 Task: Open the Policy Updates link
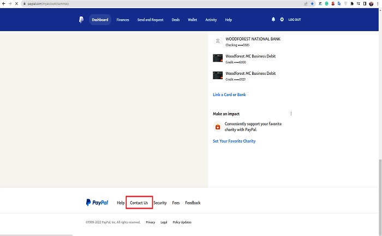click(x=182, y=222)
